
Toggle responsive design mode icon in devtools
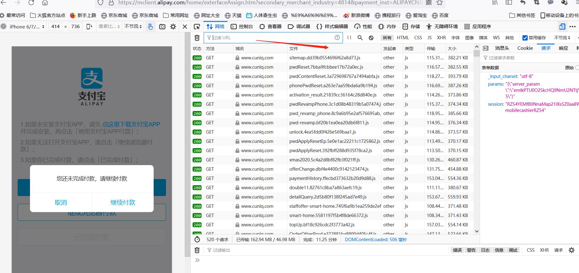(x=562, y=27)
